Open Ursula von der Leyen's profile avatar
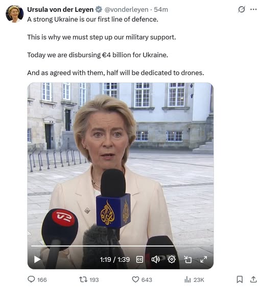Viewport: 260px width, 289px height. point(14,14)
